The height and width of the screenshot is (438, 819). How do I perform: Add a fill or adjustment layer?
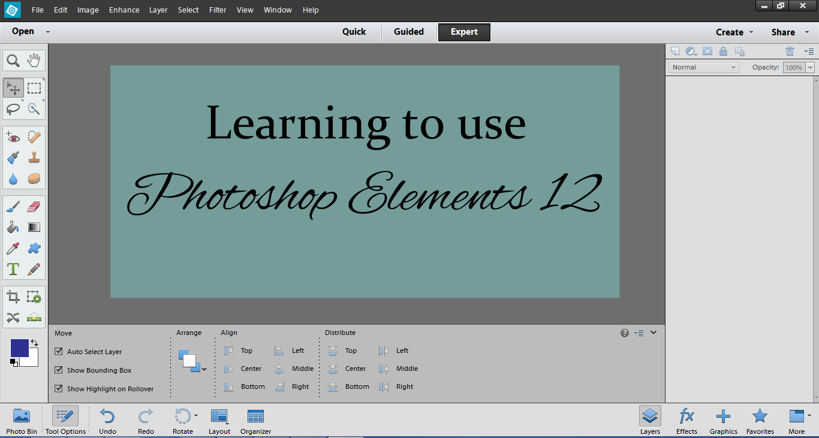point(691,52)
